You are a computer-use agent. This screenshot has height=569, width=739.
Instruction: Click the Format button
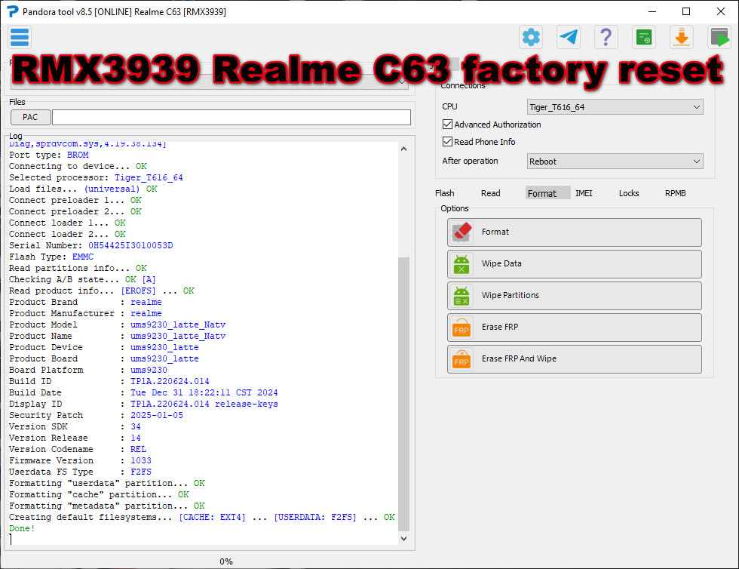point(574,232)
